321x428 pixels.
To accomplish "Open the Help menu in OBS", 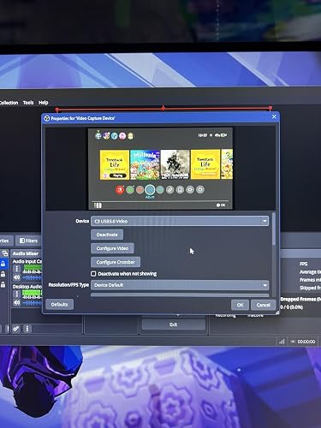I will pos(44,103).
